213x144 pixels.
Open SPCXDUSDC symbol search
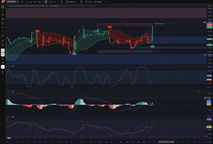coord(11,2)
